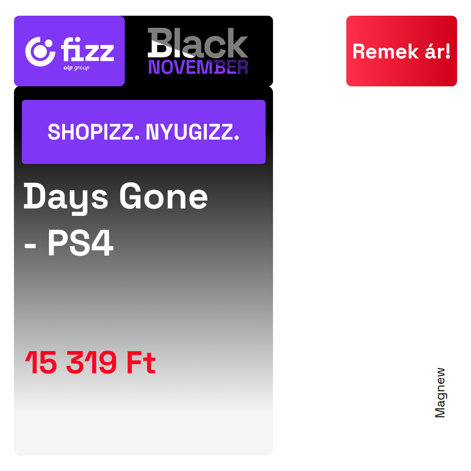471x471 pixels.
Task: Click the NOVEMBER purple text
Action: (198, 67)
